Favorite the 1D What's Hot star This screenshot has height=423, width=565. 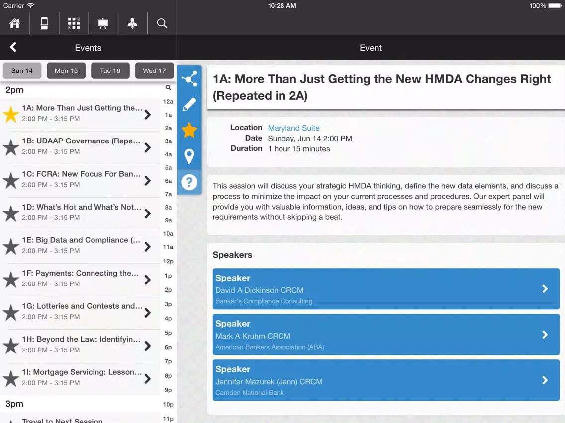(11, 213)
